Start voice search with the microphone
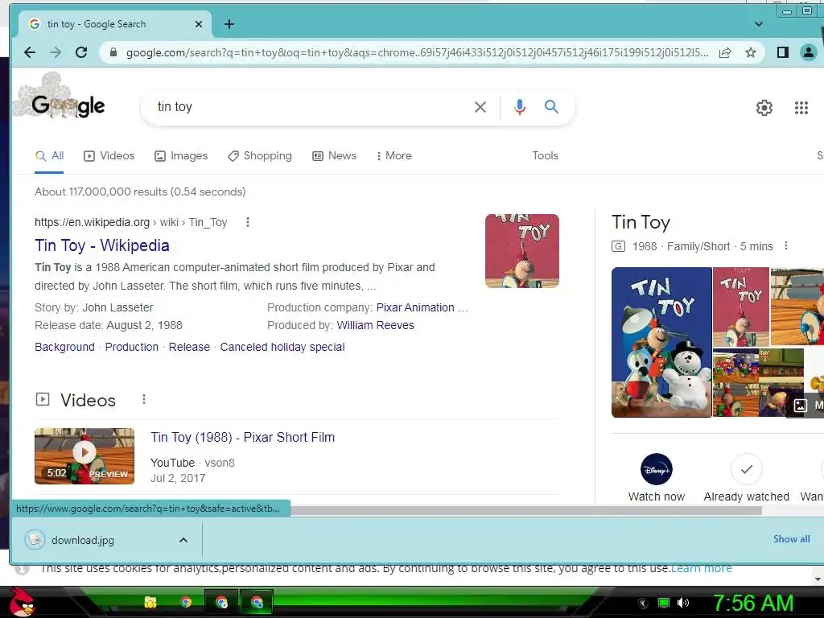Viewport: 824px width, 618px height. tap(519, 107)
